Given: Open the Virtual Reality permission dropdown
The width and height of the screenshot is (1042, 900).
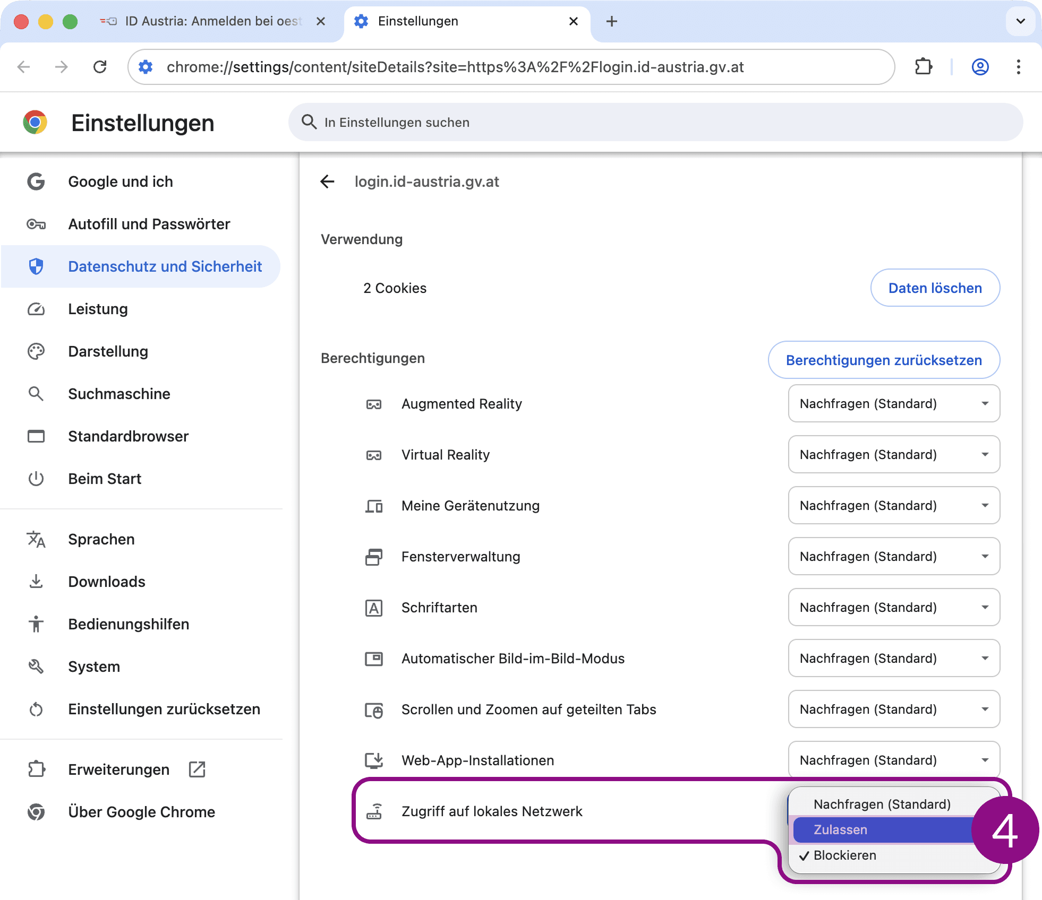Looking at the screenshot, I should tap(894, 454).
